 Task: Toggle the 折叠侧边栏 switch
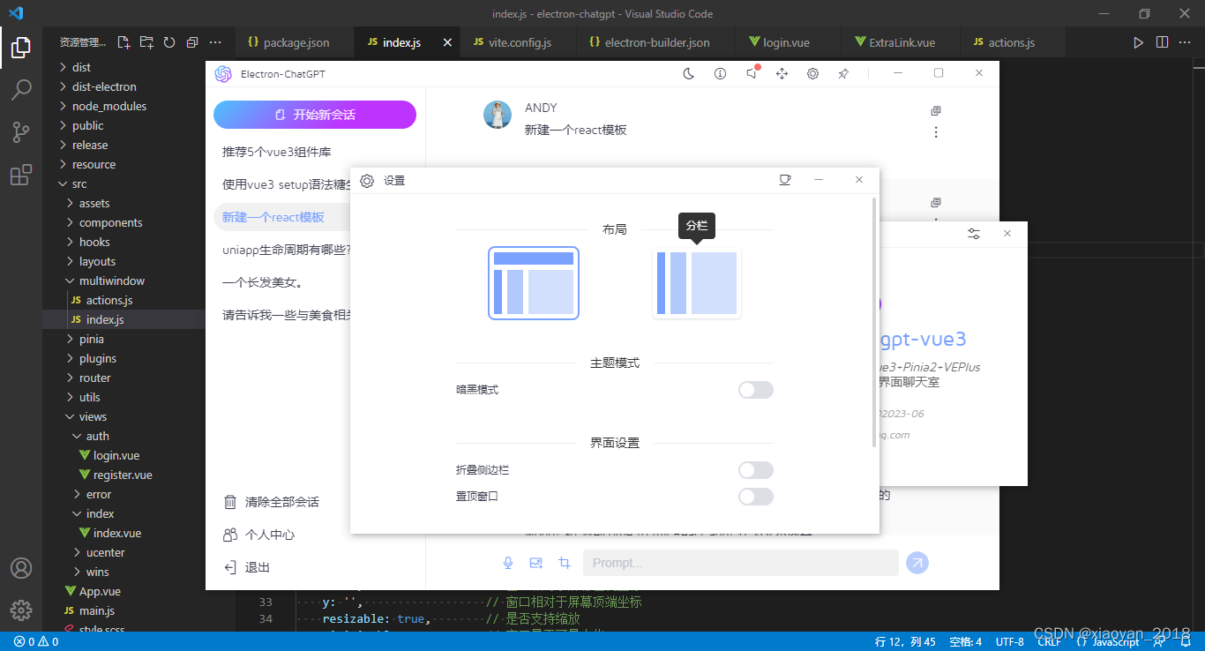click(x=756, y=470)
